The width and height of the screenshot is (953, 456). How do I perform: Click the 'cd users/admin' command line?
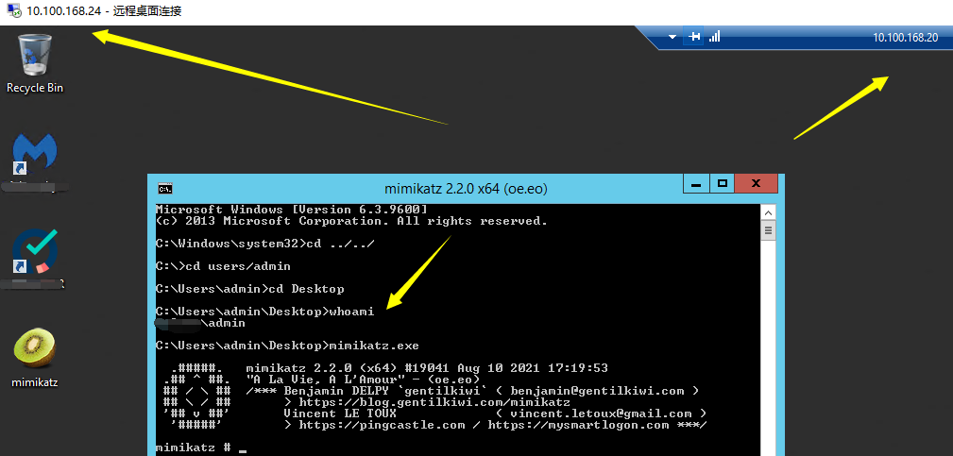[x=223, y=266]
